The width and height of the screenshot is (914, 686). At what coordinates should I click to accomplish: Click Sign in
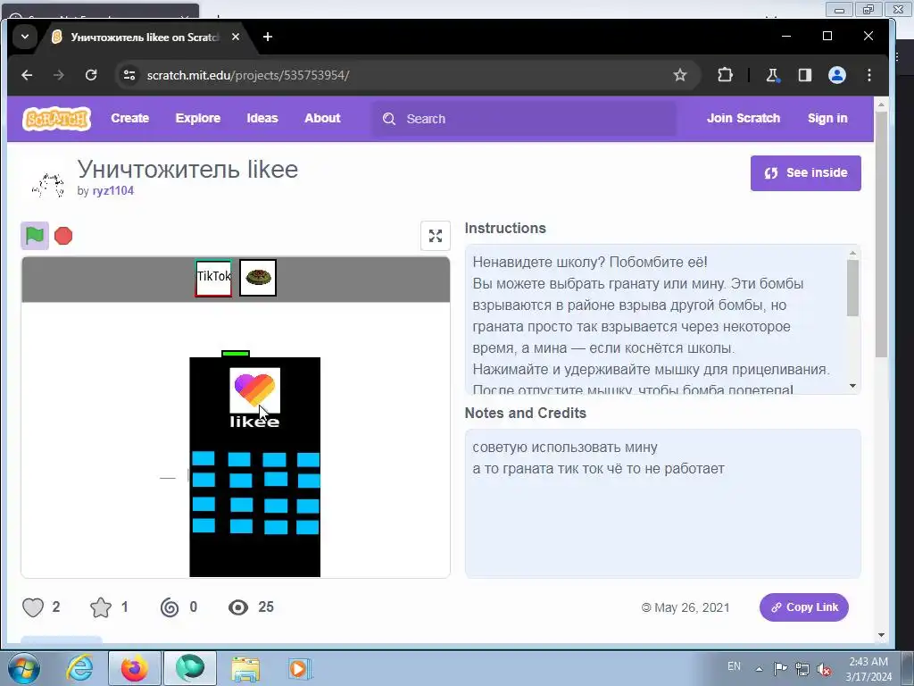(827, 118)
